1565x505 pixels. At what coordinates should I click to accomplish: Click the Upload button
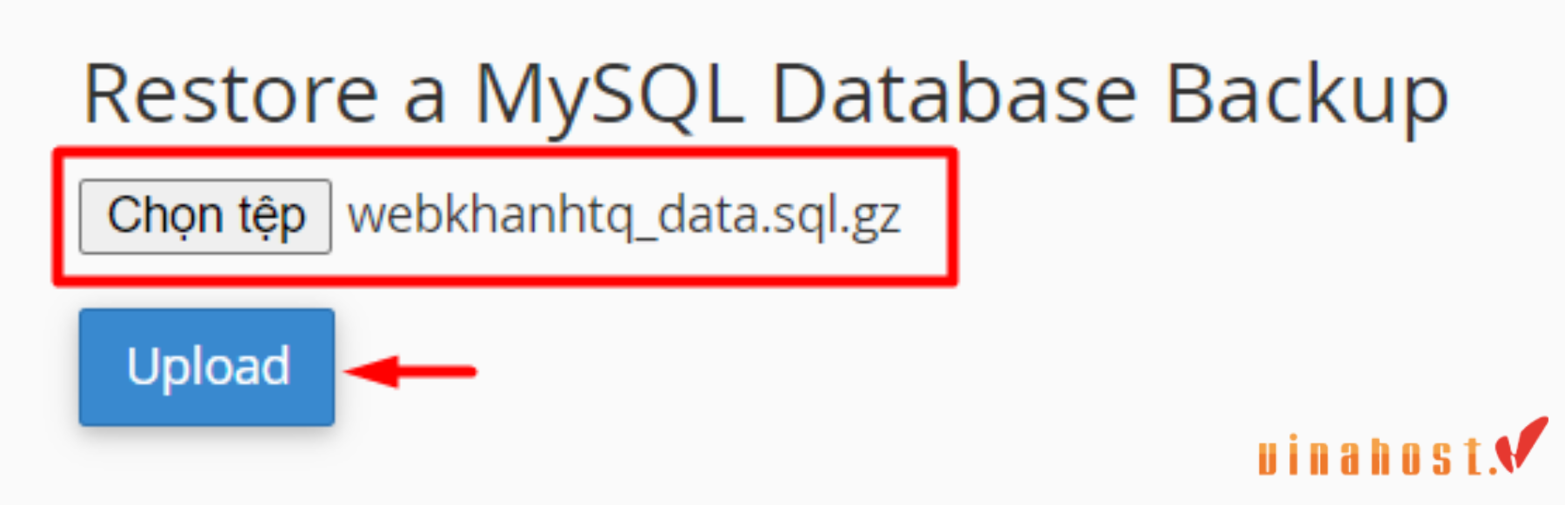207,367
